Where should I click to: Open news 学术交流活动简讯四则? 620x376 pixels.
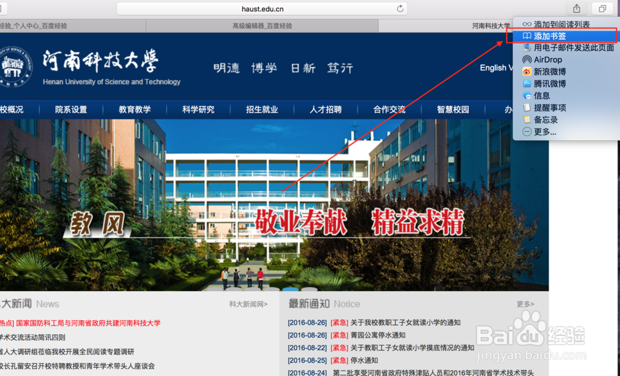32,338
